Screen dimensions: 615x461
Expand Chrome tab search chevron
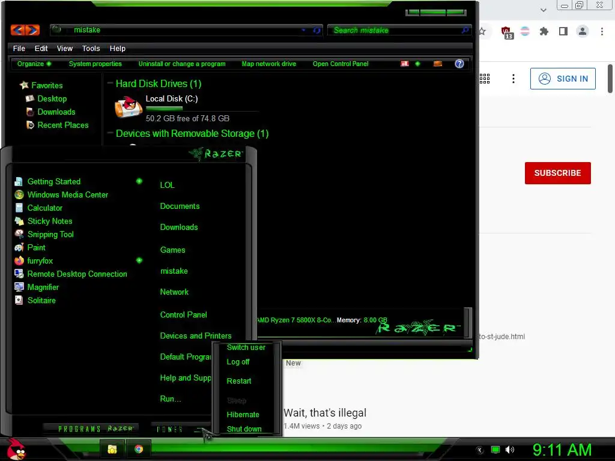[x=543, y=10]
